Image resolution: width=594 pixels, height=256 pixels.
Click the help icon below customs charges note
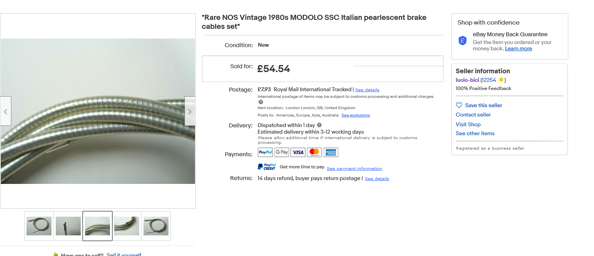pos(261,102)
